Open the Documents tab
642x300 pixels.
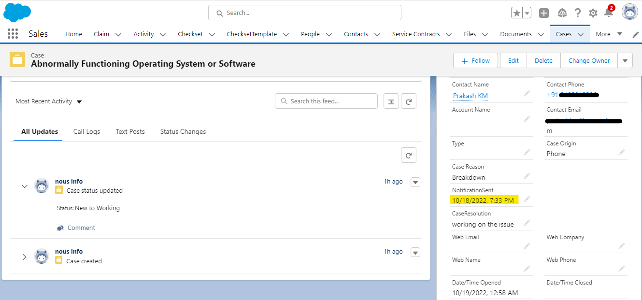click(x=516, y=34)
